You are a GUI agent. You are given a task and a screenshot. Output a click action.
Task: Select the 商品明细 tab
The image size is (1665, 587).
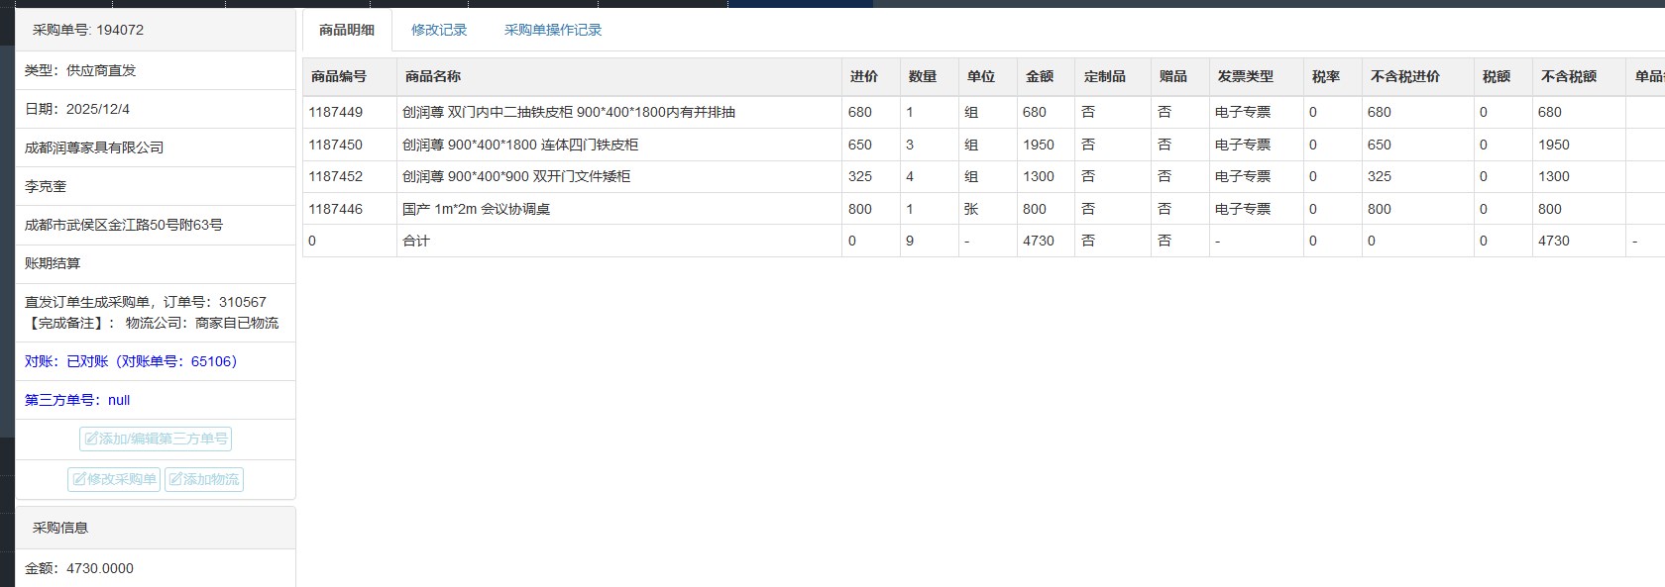(347, 30)
